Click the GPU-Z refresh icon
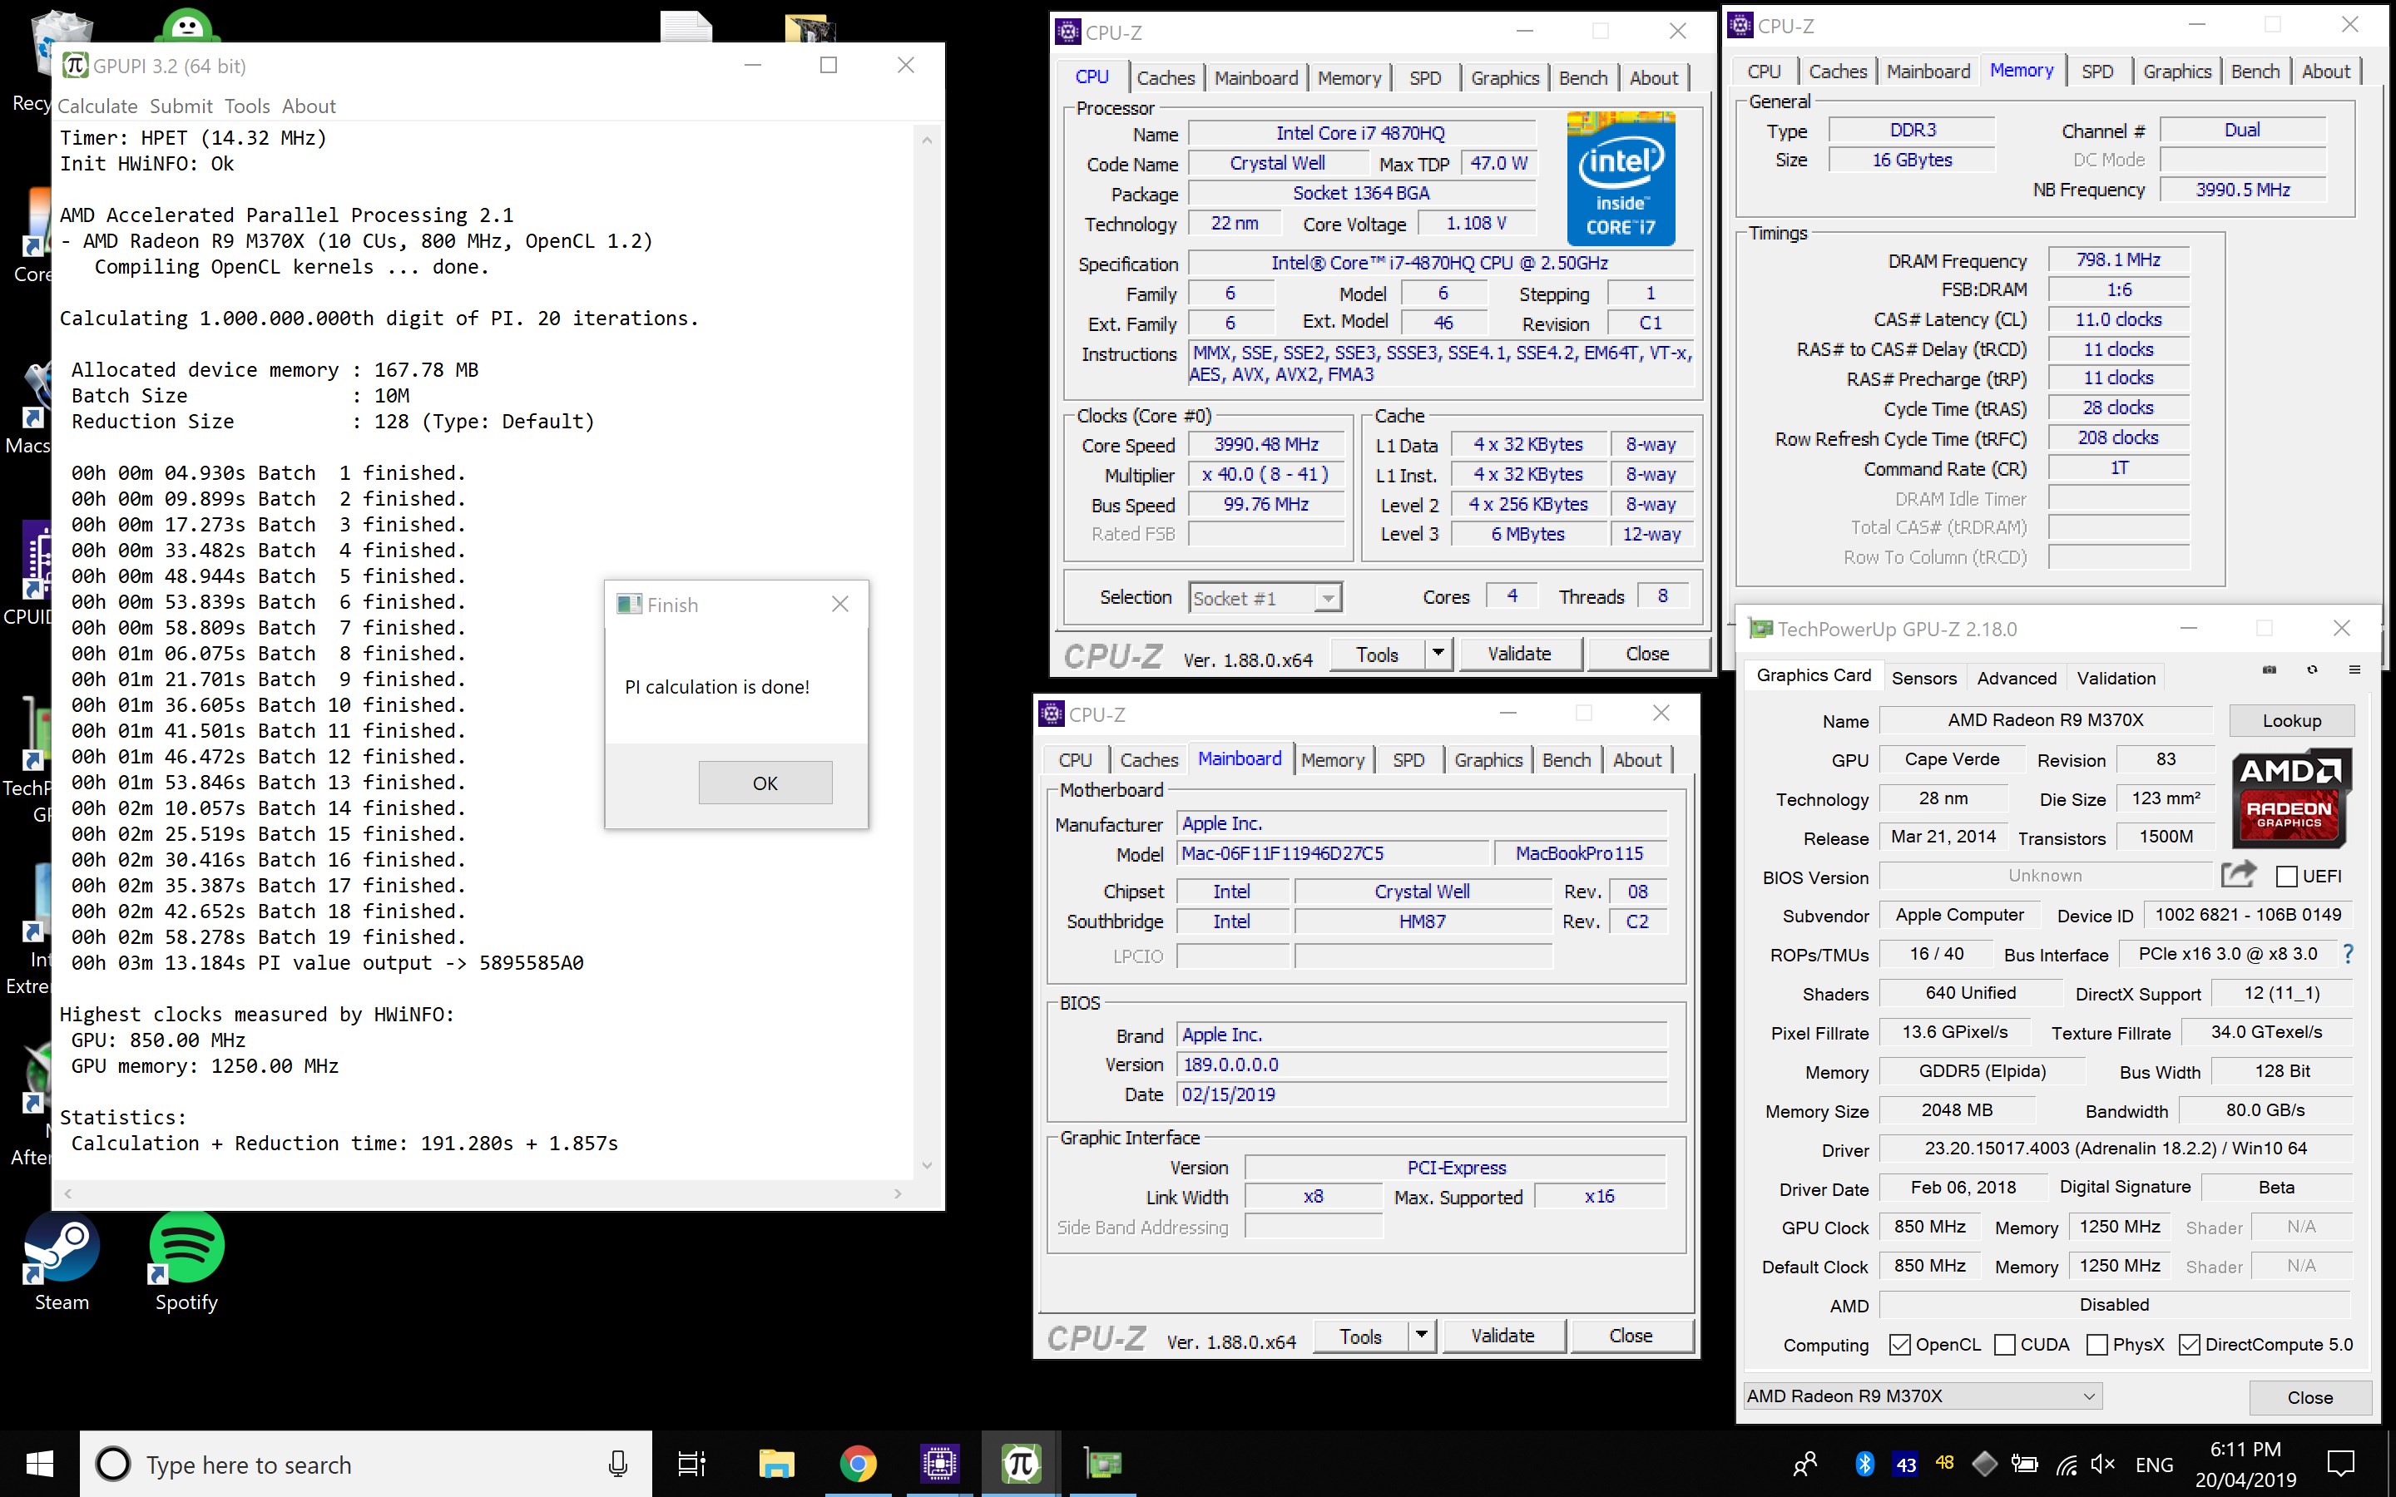The image size is (2396, 1497). (2312, 670)
